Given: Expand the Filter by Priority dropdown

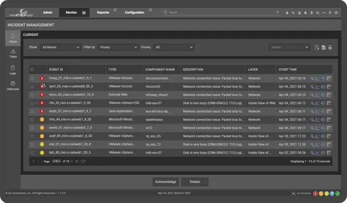Looking at the screenshot, I should (x=118, y=47).
